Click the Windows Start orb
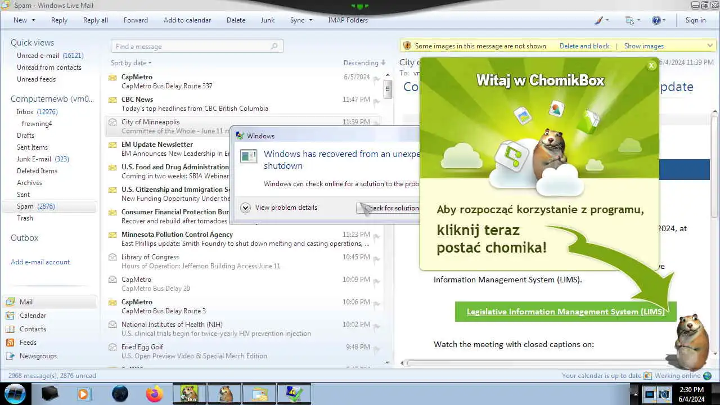 click(15, 393)
